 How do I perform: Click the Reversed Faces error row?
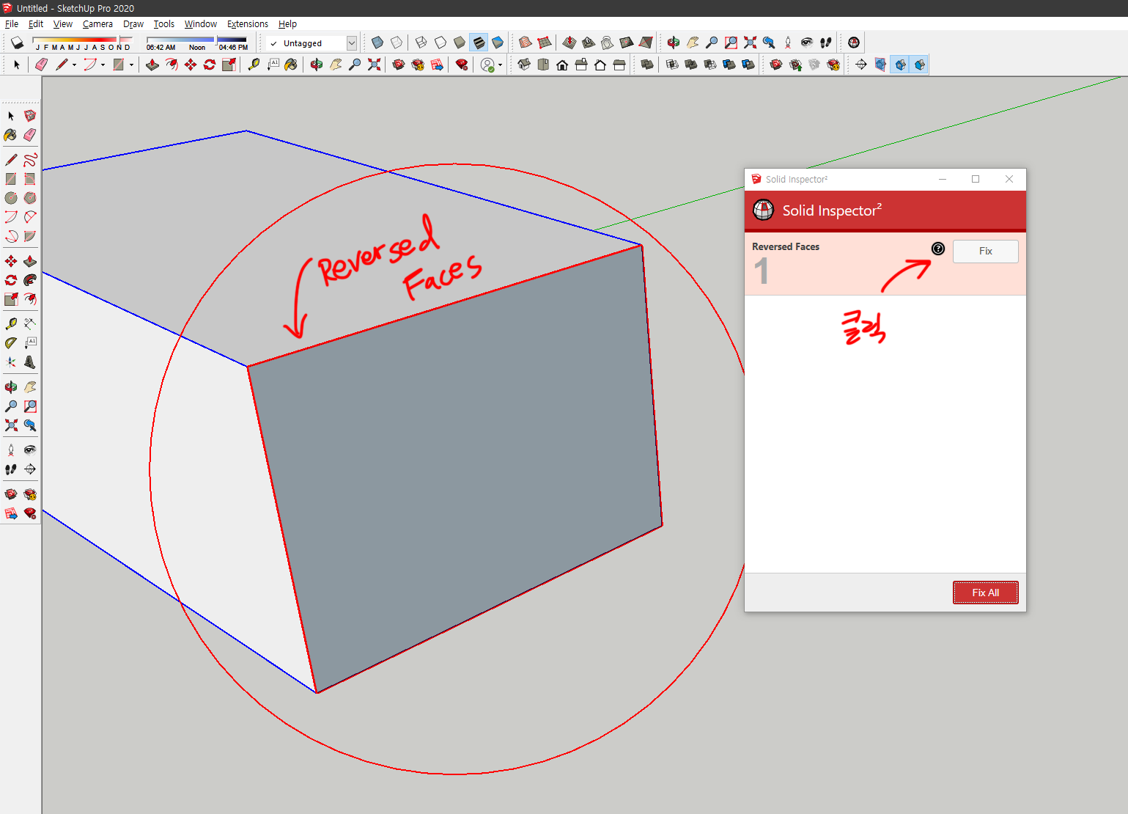885,264
